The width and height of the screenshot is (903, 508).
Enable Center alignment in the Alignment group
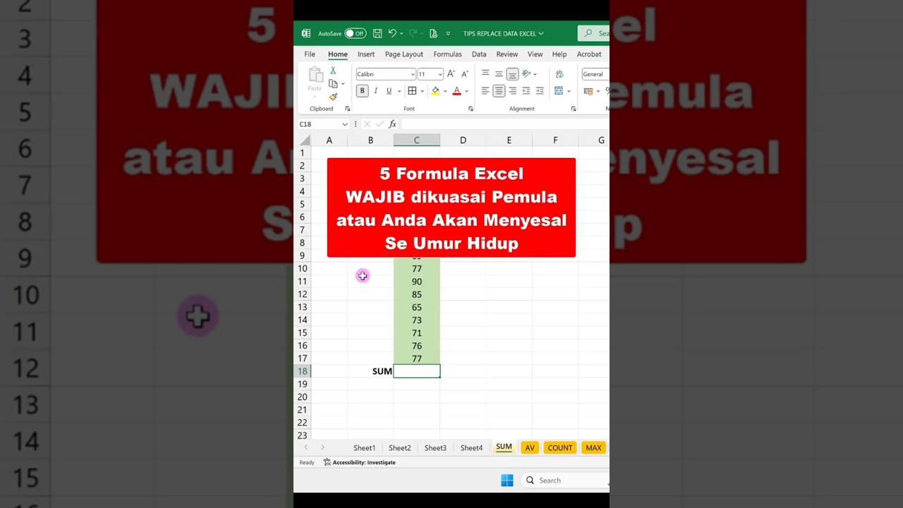(499, 90)
